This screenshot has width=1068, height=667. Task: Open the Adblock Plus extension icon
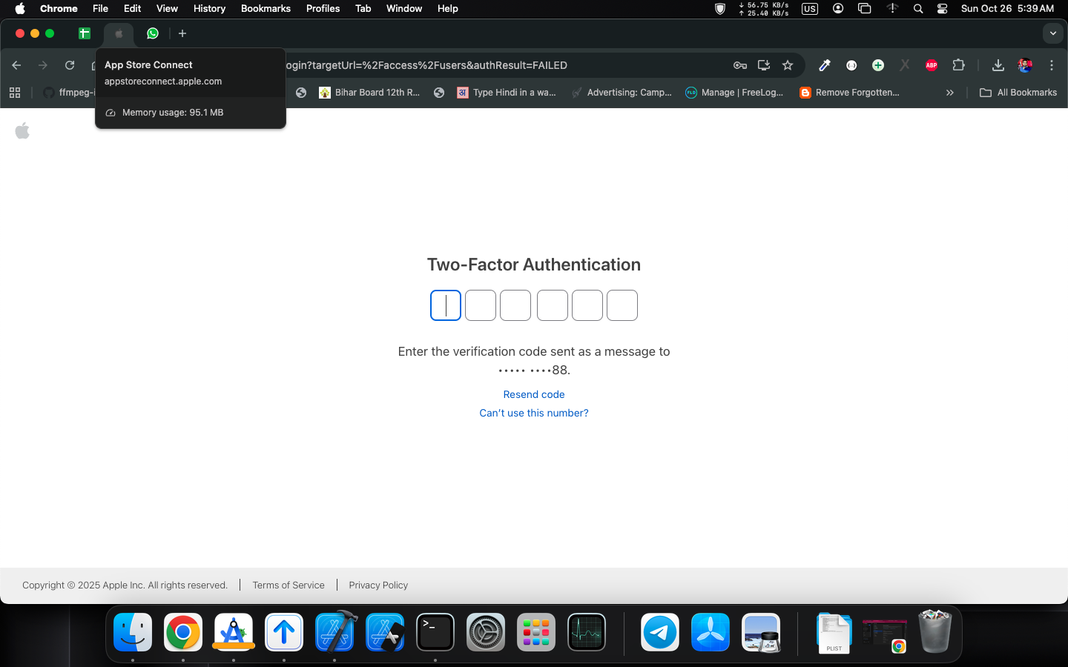[932, 65]
